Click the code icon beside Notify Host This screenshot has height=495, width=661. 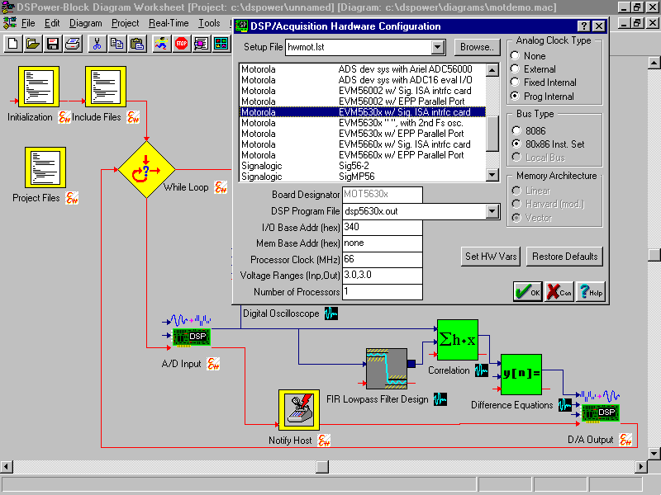tap(324, 441)
